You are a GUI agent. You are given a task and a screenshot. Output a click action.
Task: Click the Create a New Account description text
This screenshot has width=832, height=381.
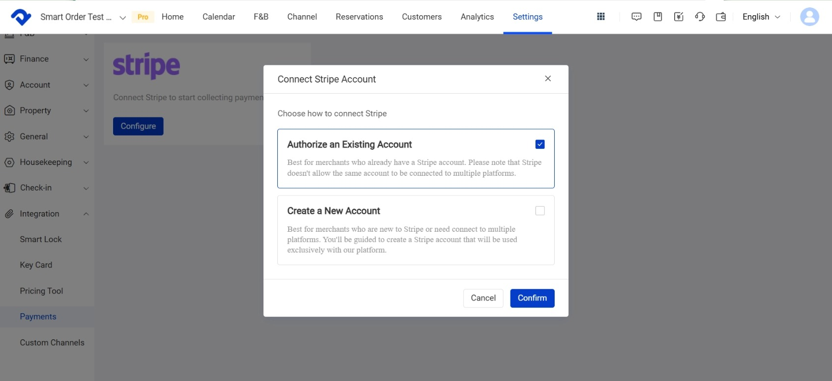tap(402, 240)
